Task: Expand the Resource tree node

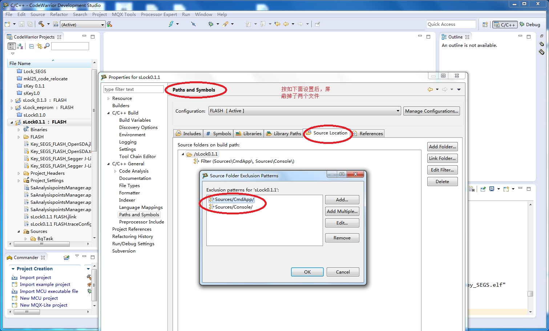Action: coord(108,98)
